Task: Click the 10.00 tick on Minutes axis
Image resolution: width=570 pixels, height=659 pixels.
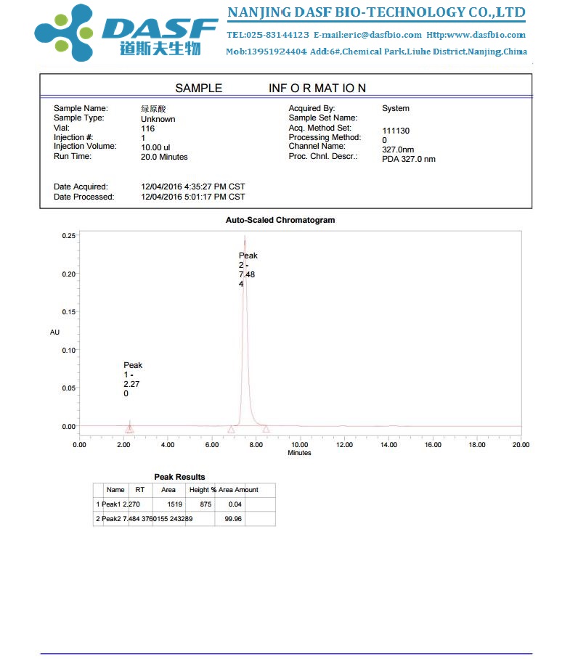Action: [x=299, y=444]
